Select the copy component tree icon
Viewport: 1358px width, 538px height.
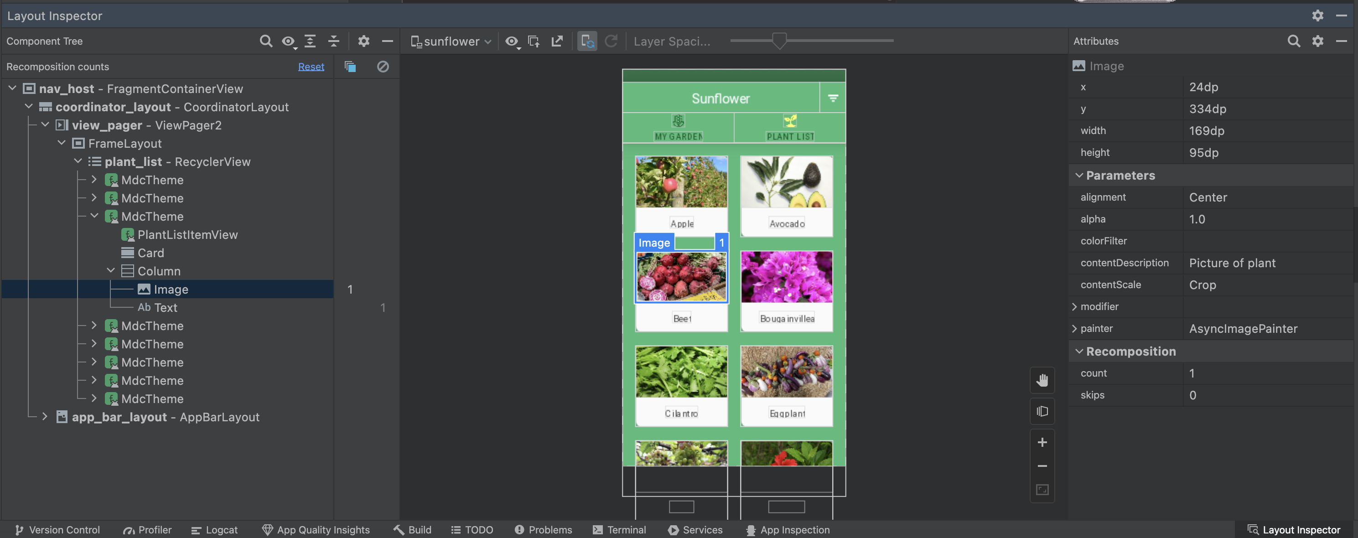350,66
